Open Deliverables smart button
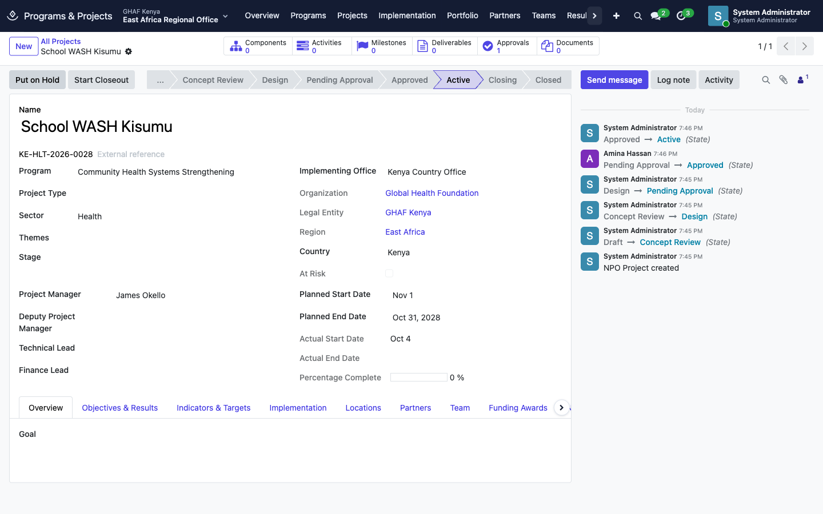The height and width of the screenshot is (514, 823). (445, 46)
